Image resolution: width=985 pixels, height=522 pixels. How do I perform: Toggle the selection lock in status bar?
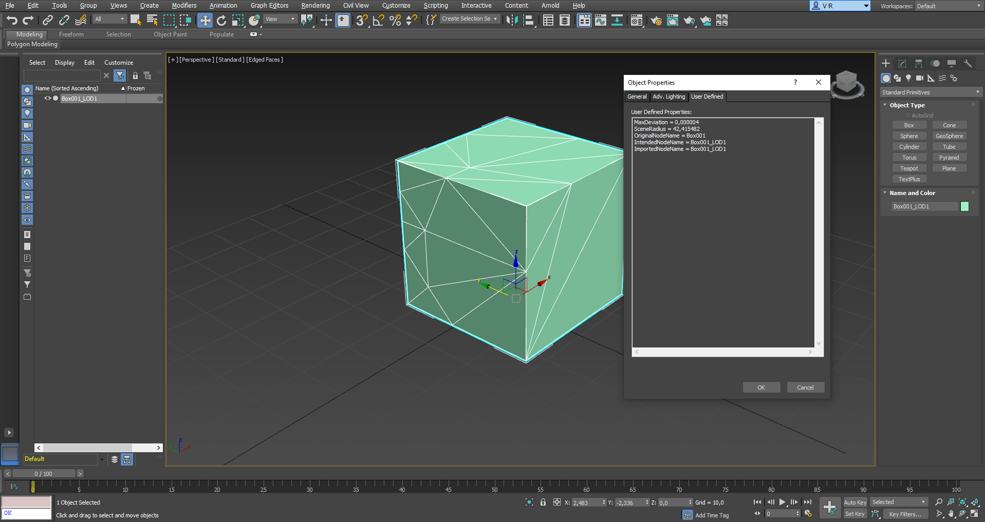pos(543,502)
